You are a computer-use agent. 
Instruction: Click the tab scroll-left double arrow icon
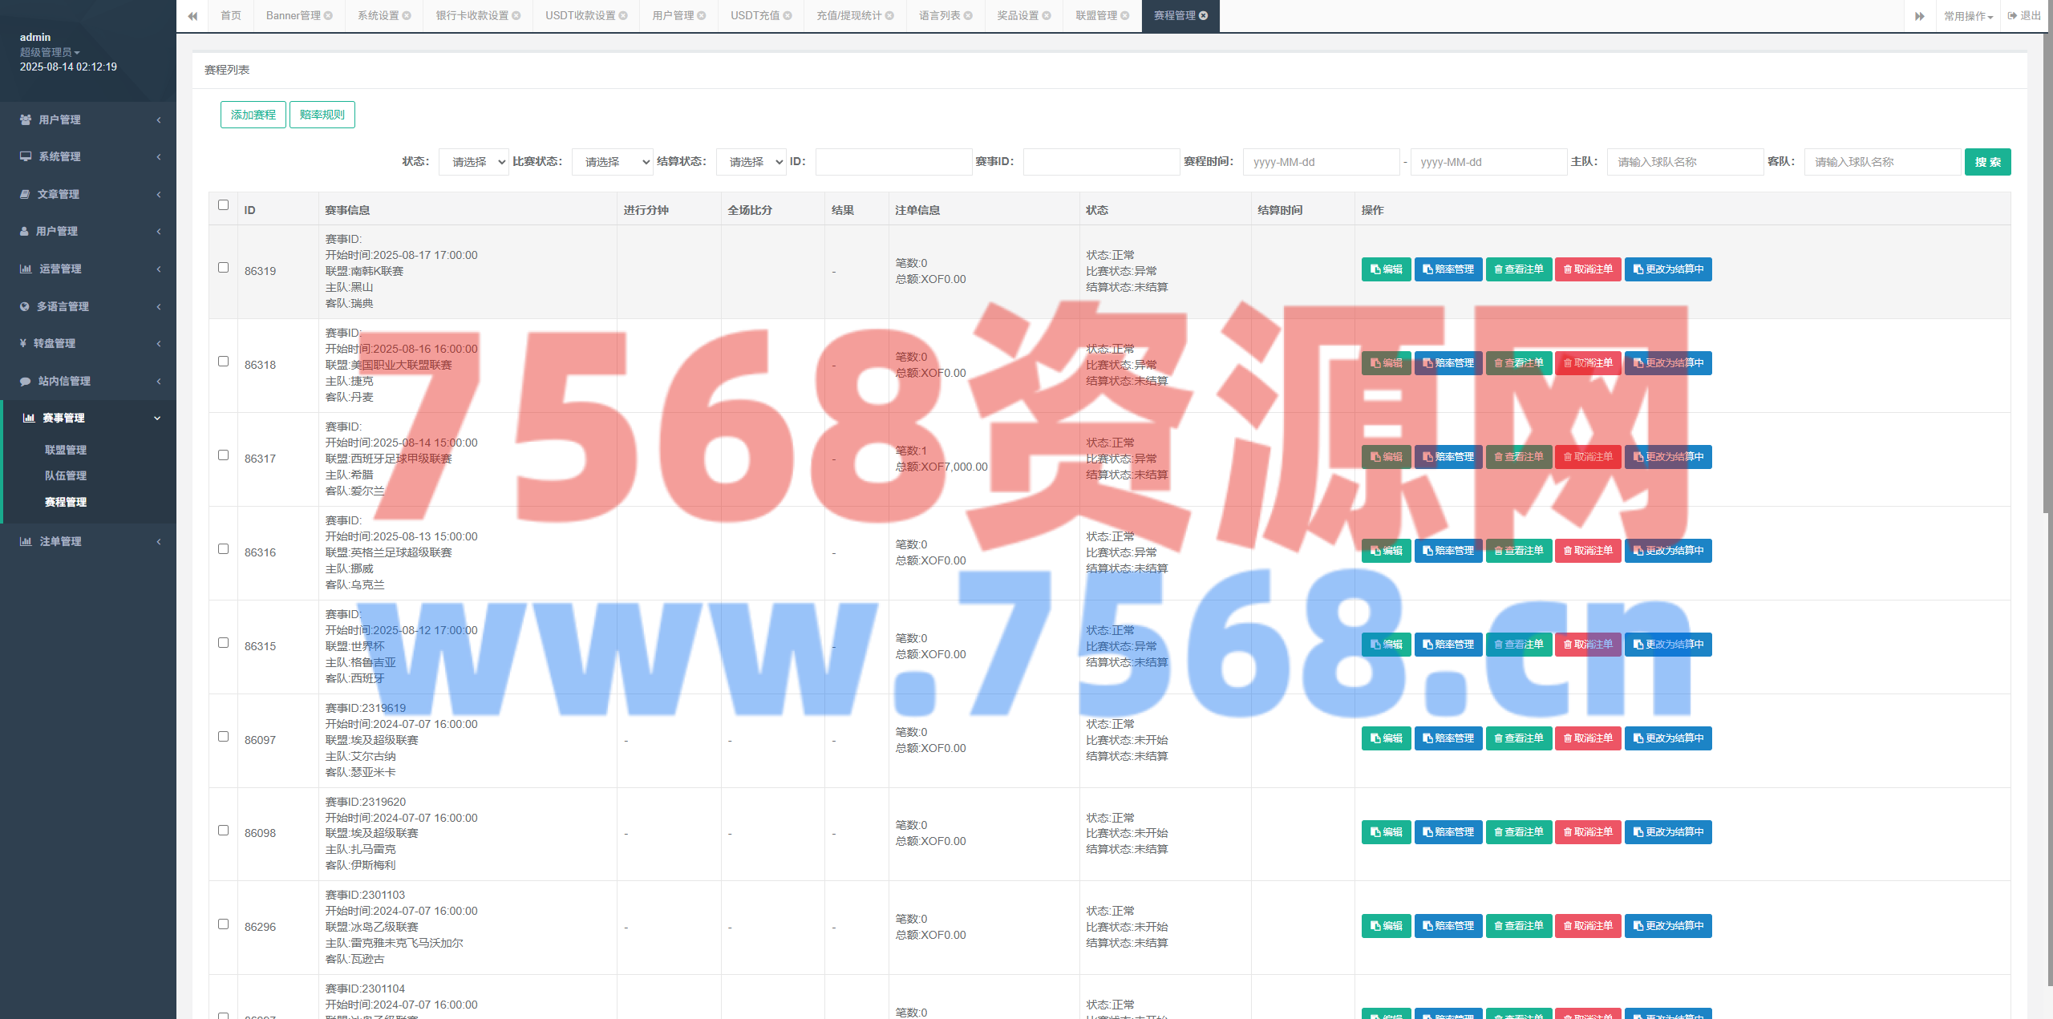pyautogui.click(x=192, y=16)
